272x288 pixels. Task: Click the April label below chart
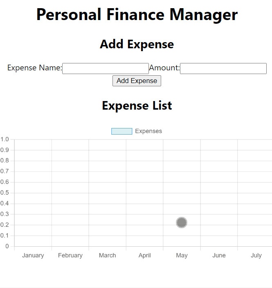click(x=144, y=255)
